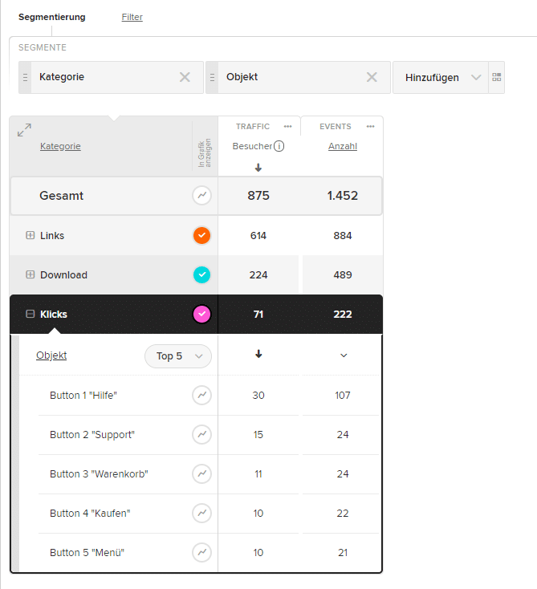The image size is (537, 589).
Task: Open the TRAFFIC column options menu
Action: [x=288, y=127]
